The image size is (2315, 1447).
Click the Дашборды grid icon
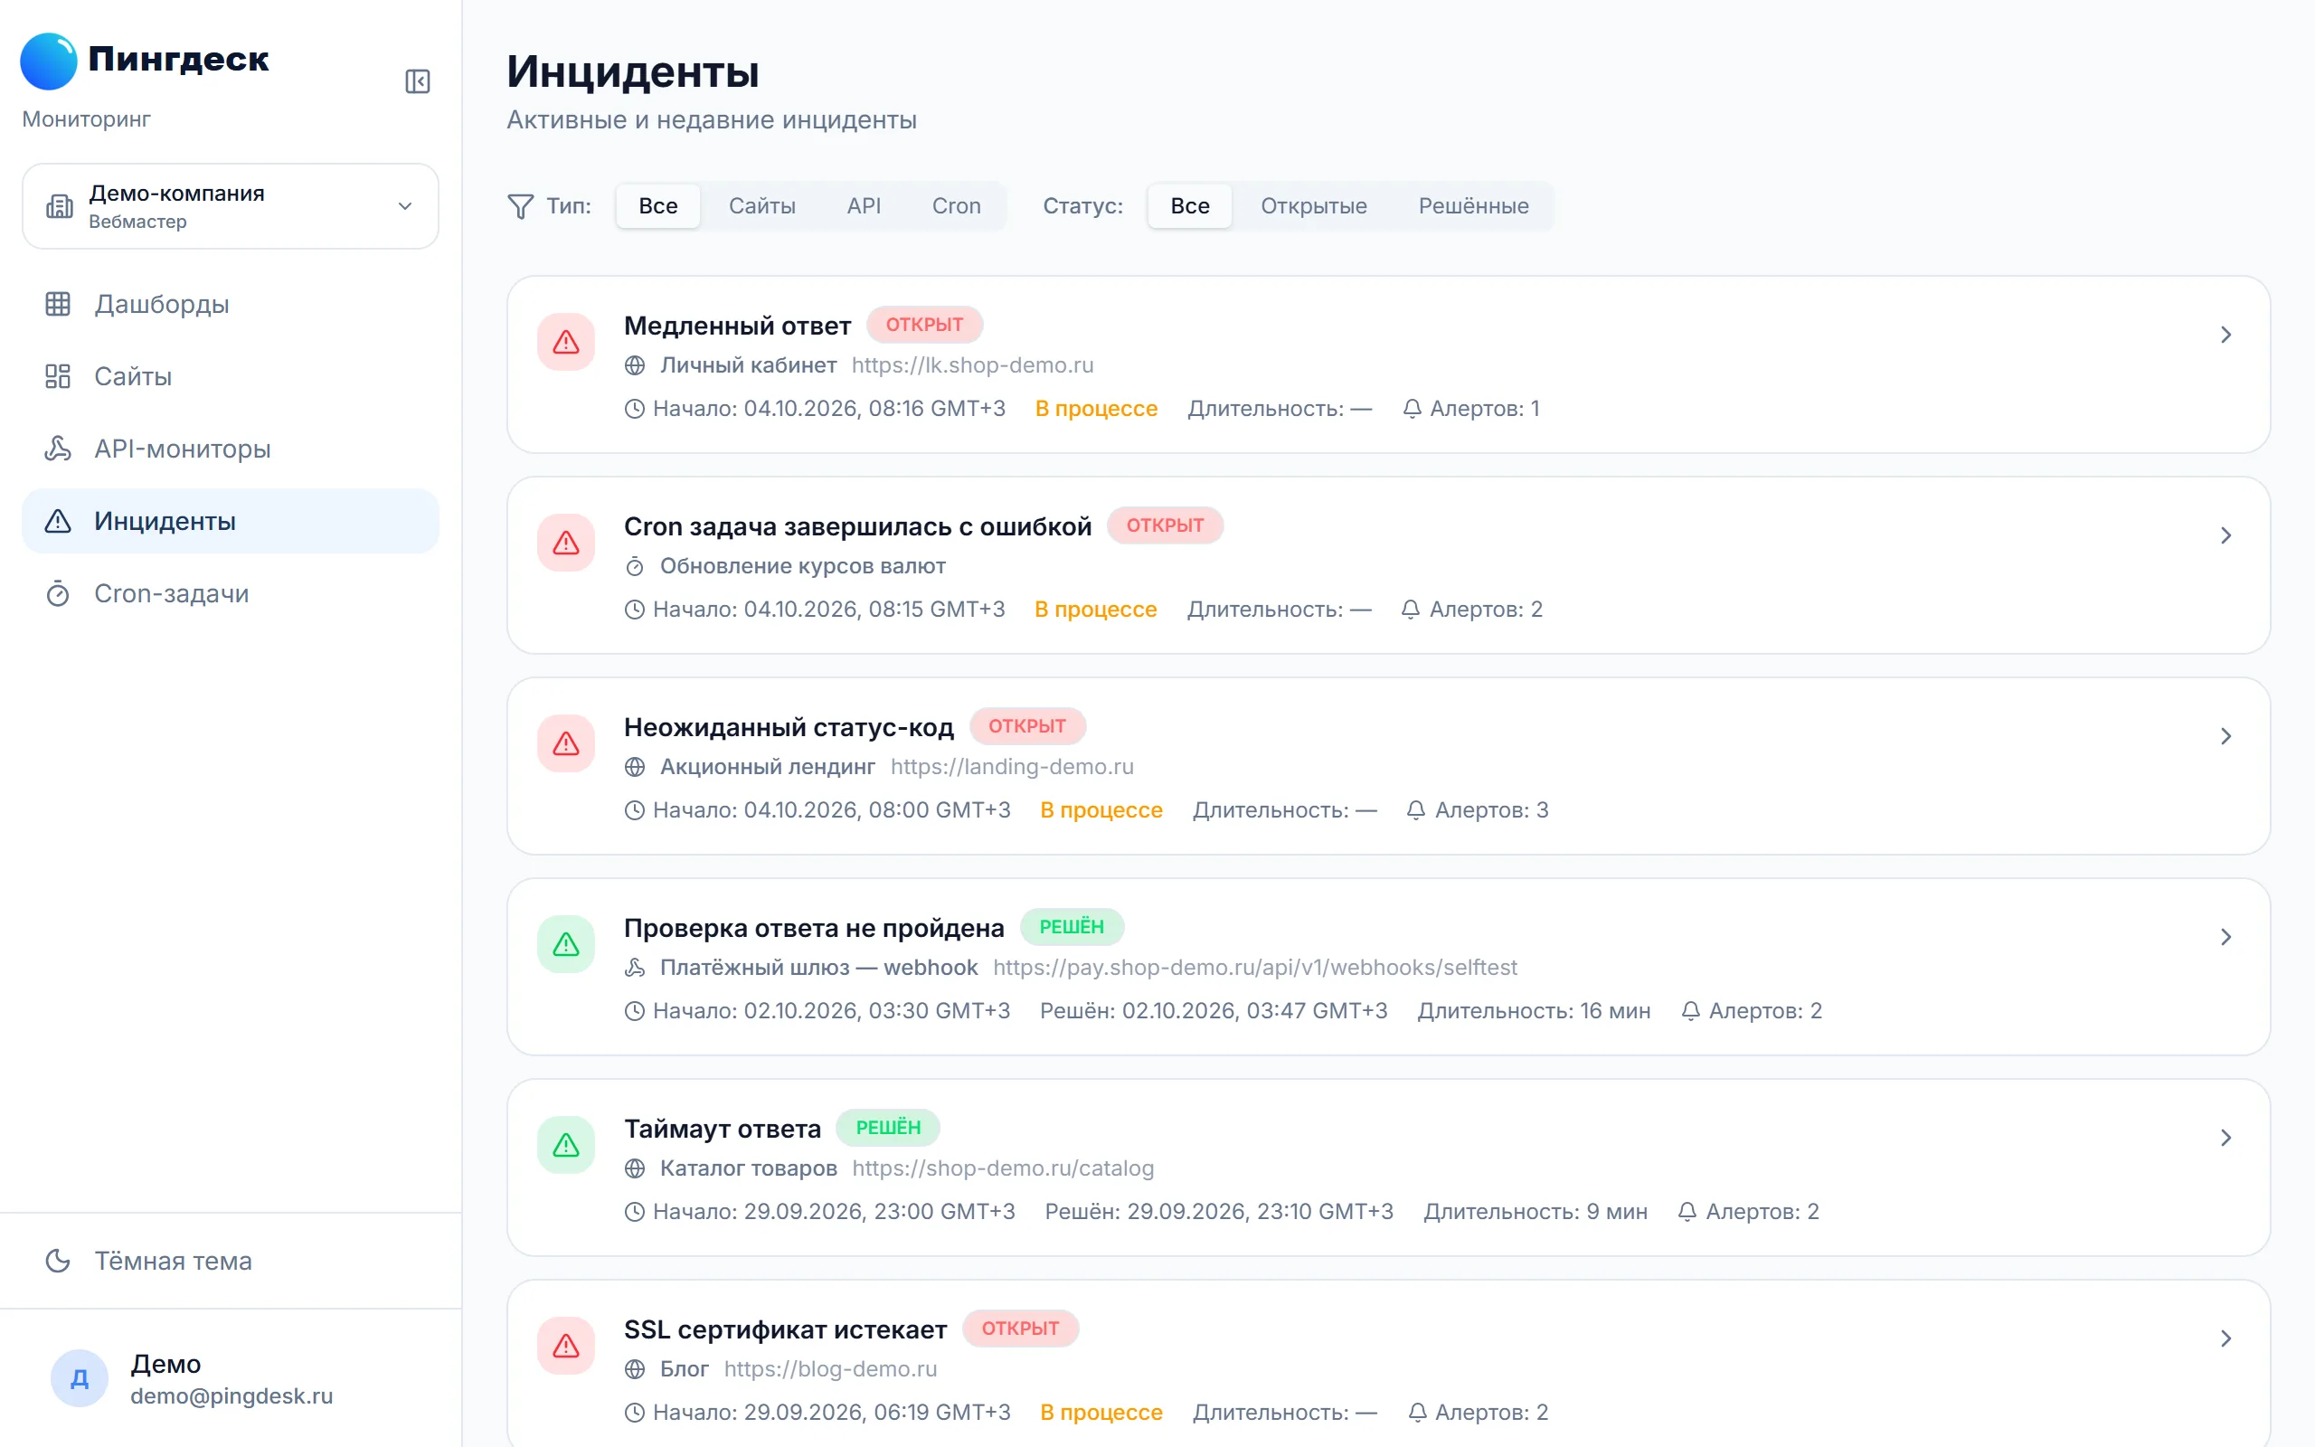tap(57, 305)
